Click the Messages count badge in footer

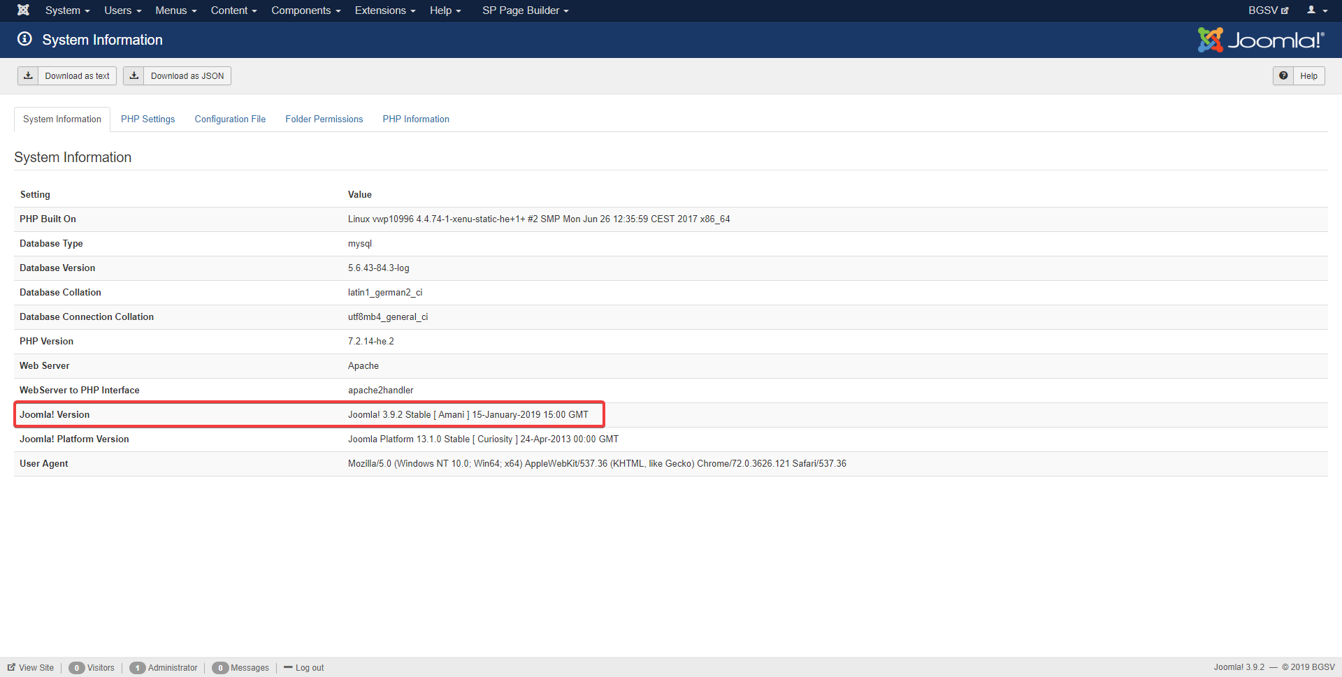[x=220, y=668]
